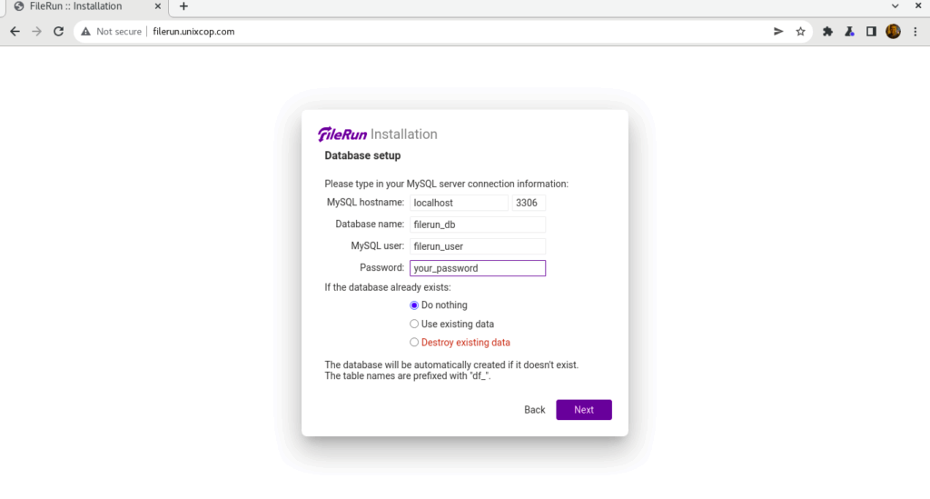Reload the FileRun installation page
Image resolution: width=930 pixels, height=499 pixels.
click(x=58, y=32)
